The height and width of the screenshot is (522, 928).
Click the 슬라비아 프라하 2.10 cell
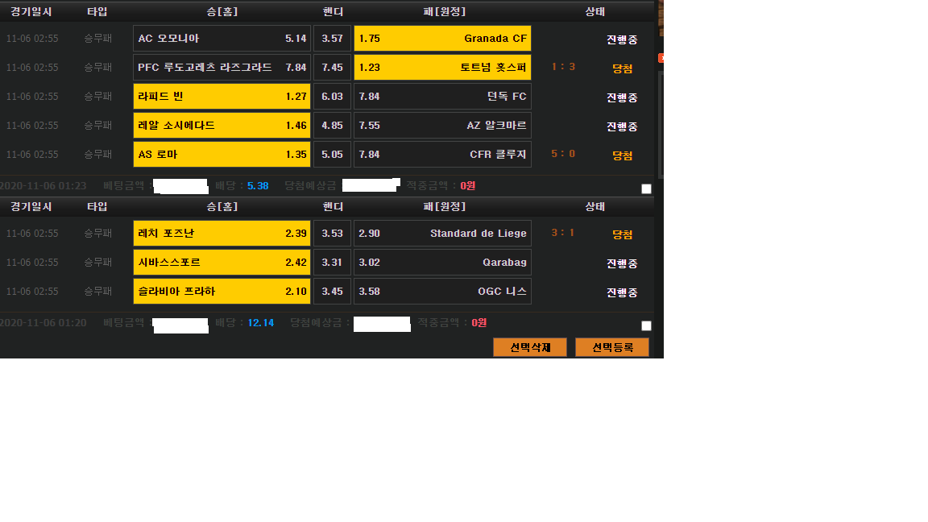coord(222,292)
